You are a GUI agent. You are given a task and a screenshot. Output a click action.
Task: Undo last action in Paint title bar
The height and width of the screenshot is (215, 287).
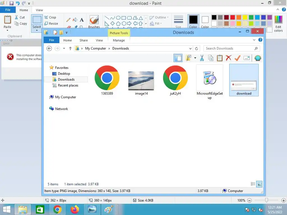click(x=18, y=3)
